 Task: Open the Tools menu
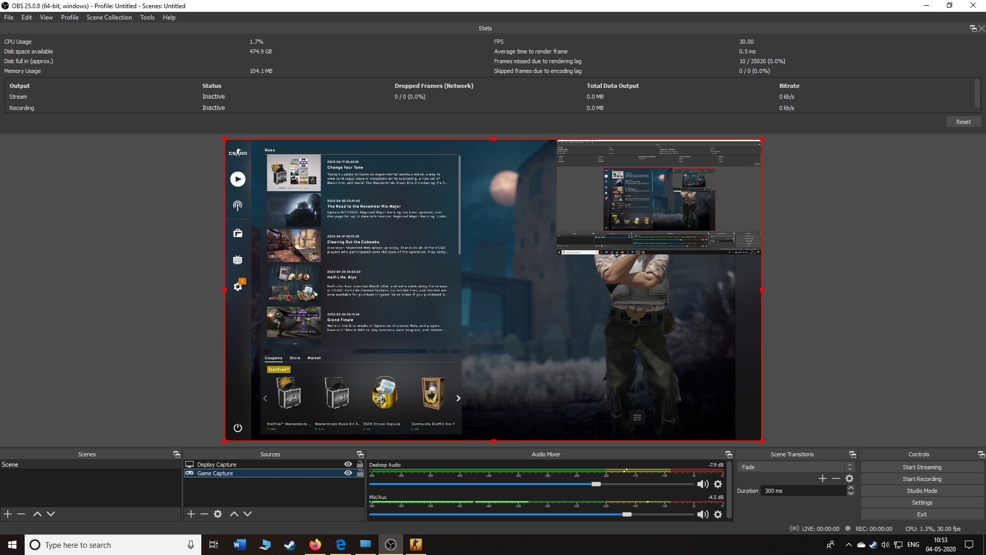click(147, 17)
